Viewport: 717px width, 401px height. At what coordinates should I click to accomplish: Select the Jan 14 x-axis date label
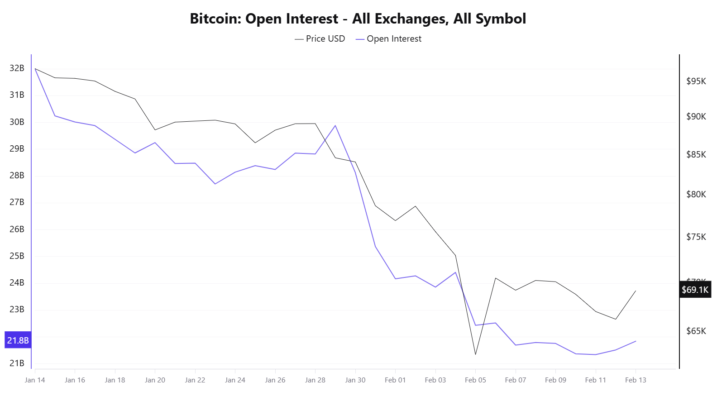tap(35, 380)
